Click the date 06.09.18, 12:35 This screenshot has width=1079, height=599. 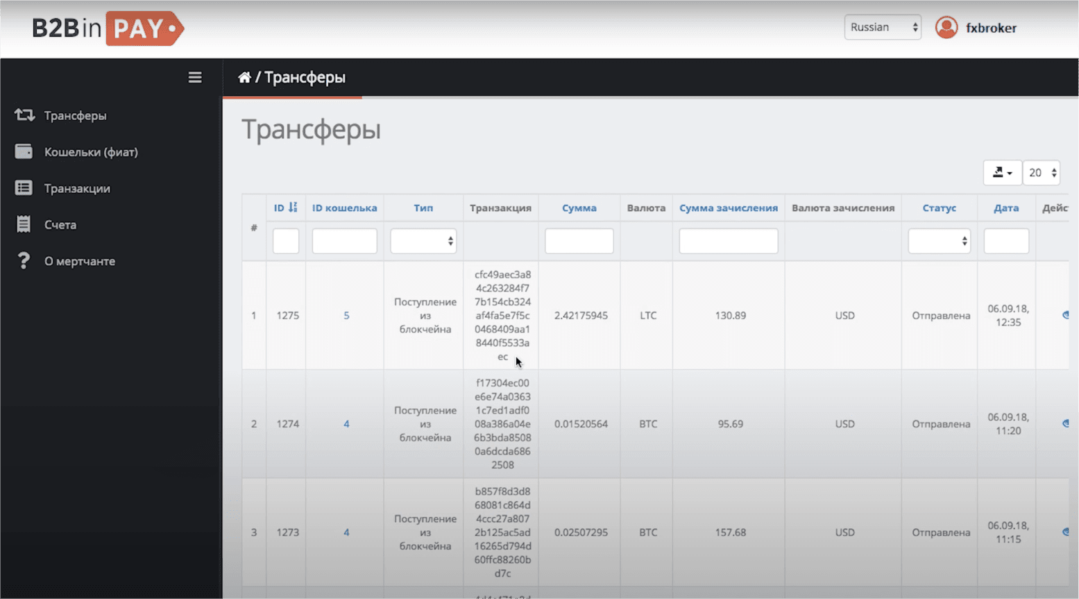tap(1008, 315)
